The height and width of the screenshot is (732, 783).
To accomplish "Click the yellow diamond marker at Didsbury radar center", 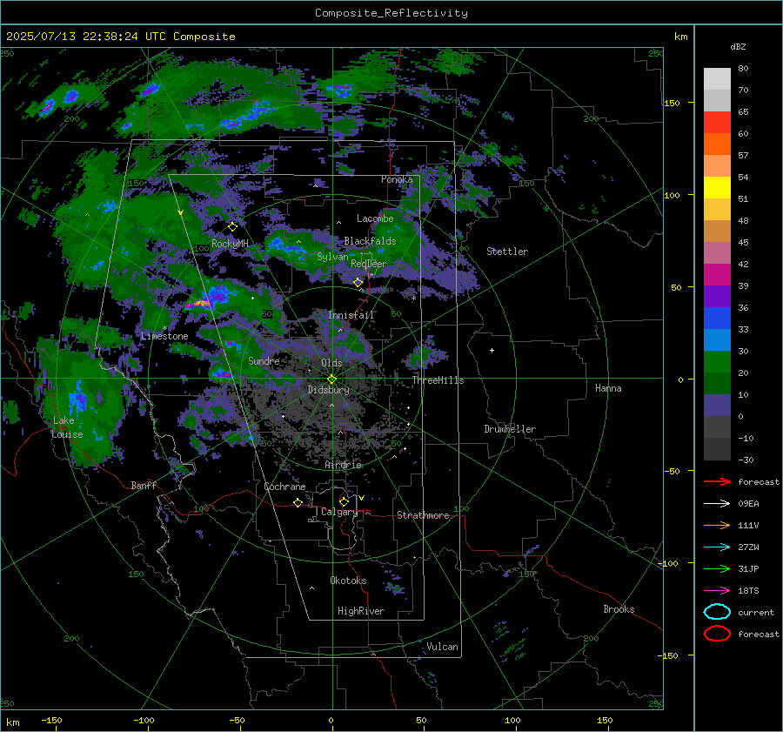I will pos(331,379).
